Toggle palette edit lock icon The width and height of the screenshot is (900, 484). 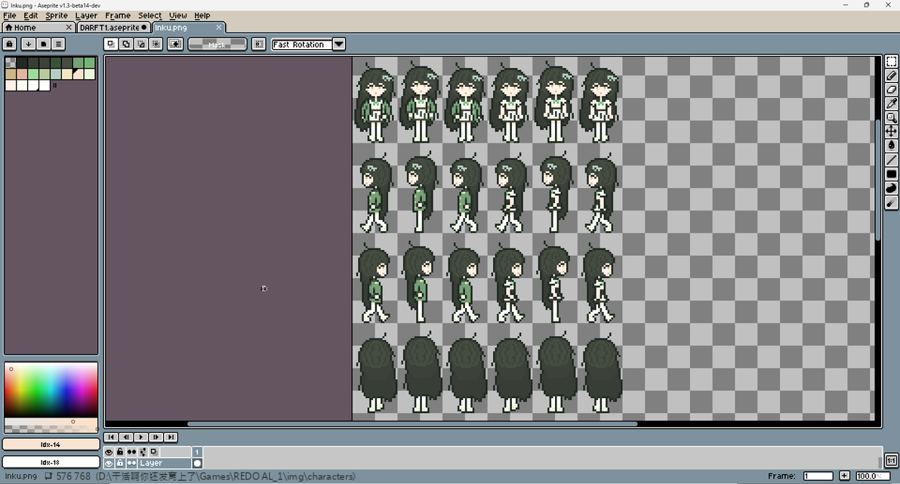point(10,45)
